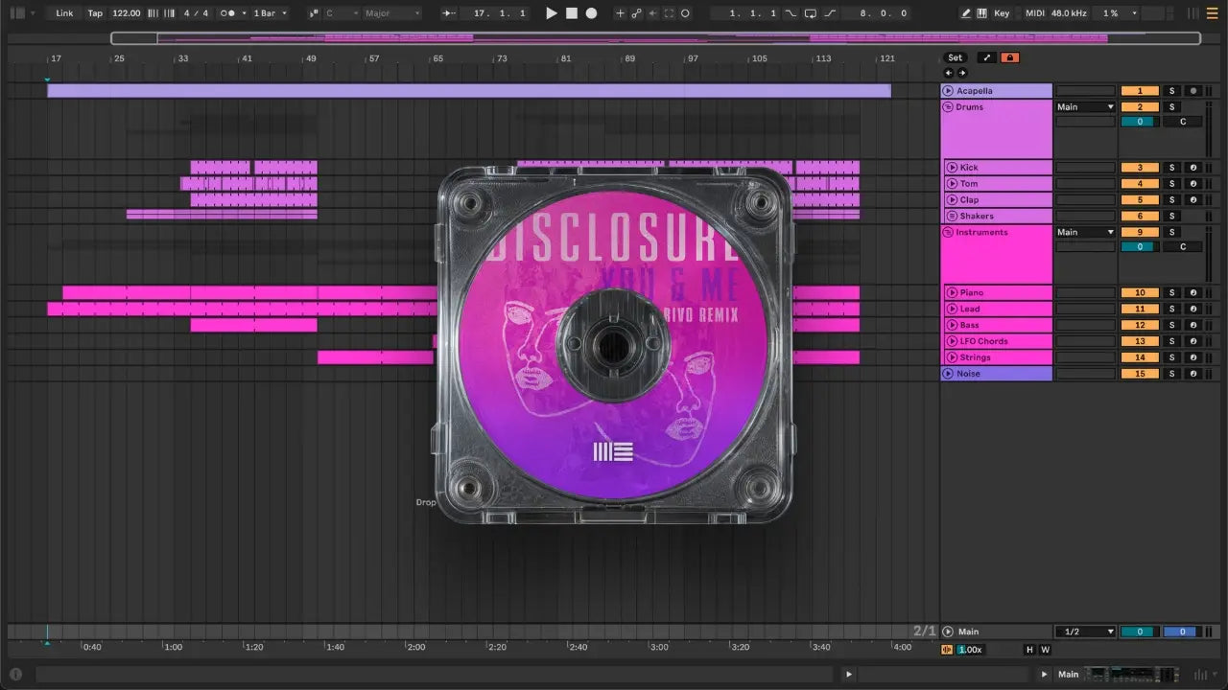
Task: Open the MIDI mapping mode
Action: 1034,13
